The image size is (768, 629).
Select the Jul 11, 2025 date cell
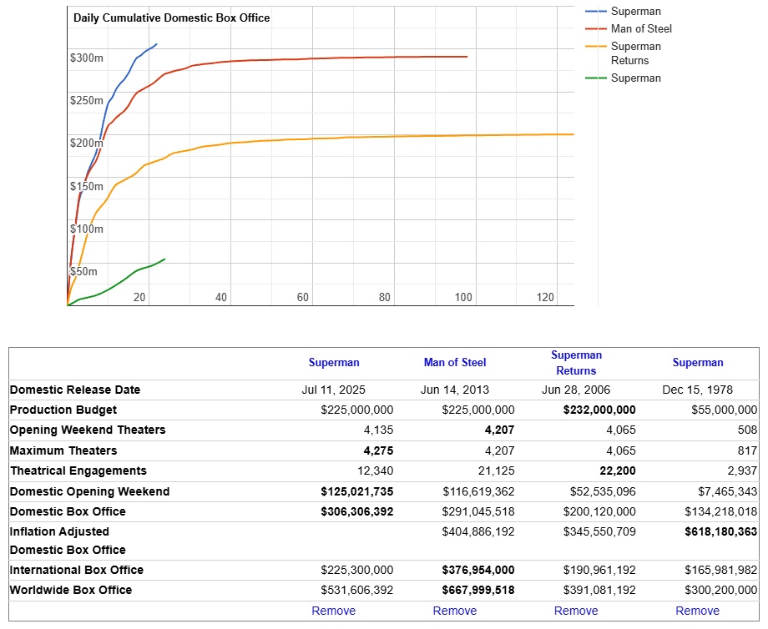click(x=334, y=390)
